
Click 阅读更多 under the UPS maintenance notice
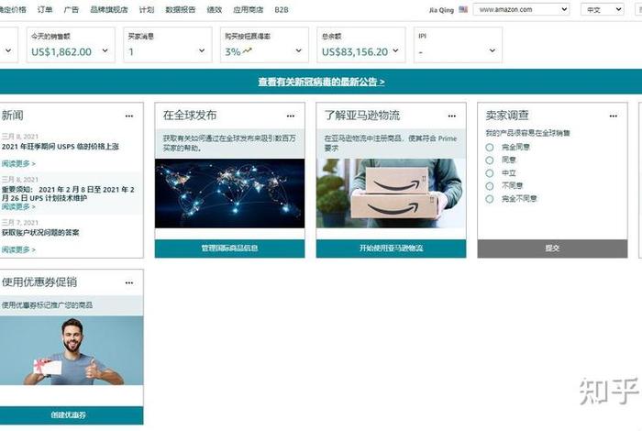18,206
